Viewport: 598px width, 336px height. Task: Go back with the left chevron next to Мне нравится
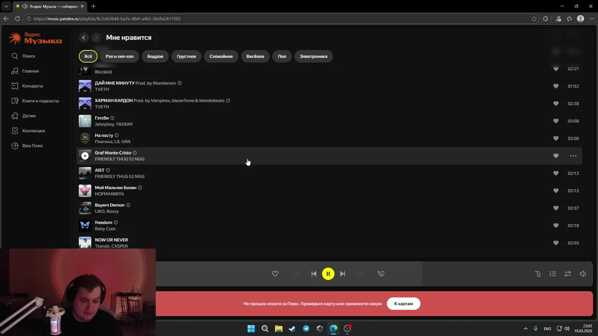tap(84, 37)
